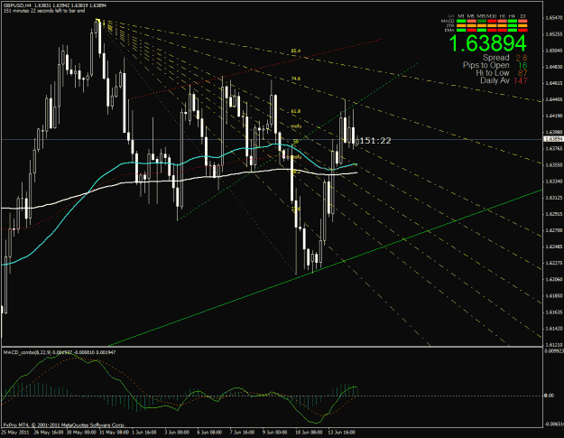Click the 1.65470 price axis label
This screenshot has width=564, height=438.
554,18
